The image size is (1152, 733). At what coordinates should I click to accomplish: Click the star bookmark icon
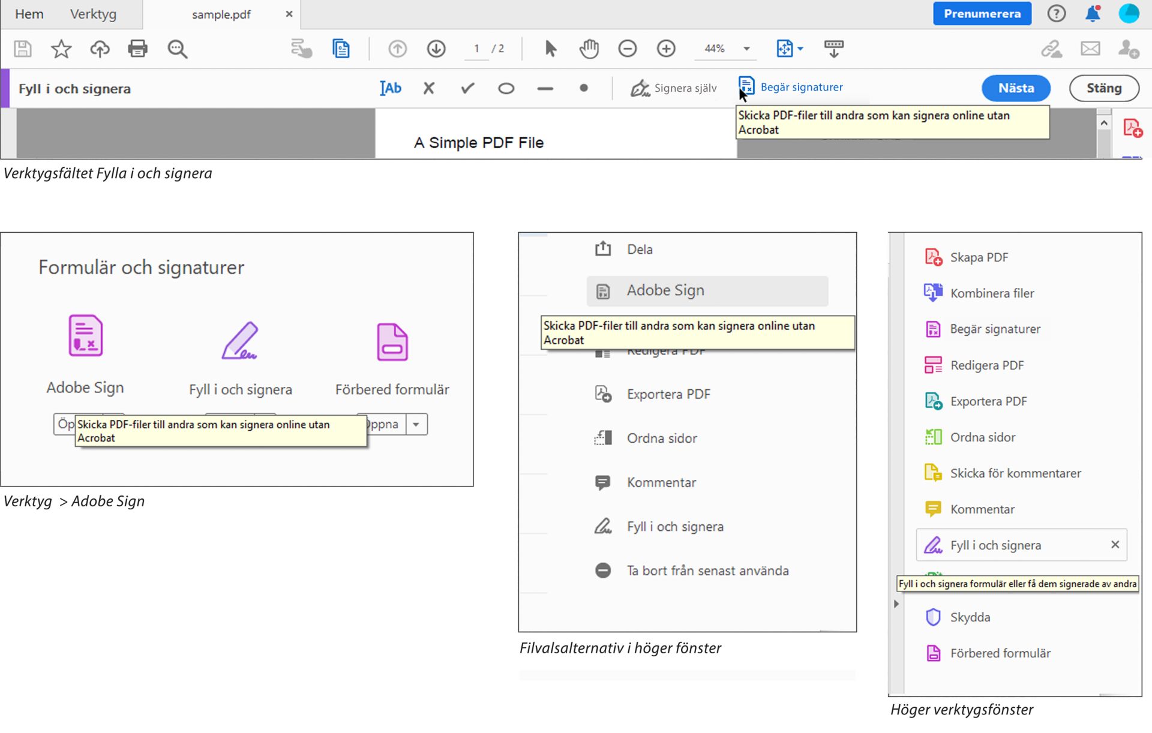click(x=61, y=49)
